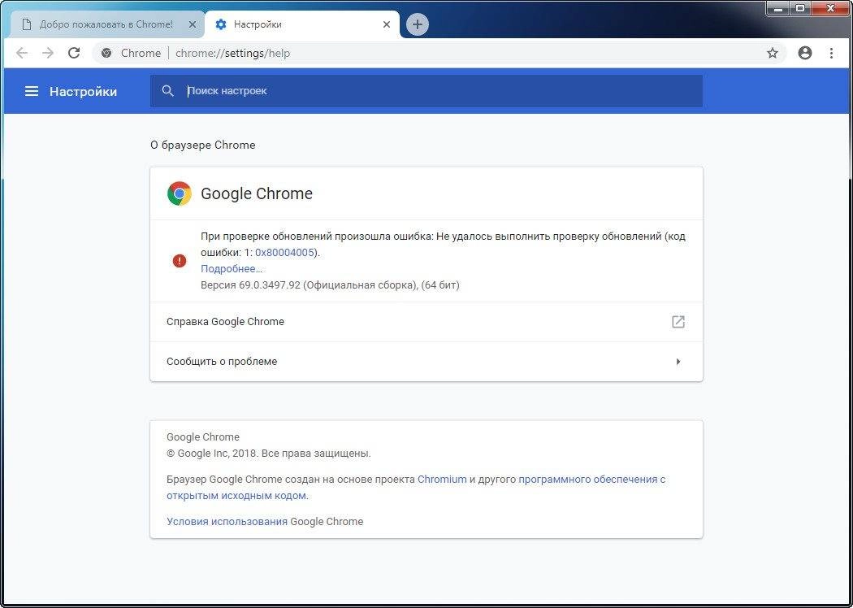Open the user profile avatar icon

pyautogui.click(x=805, y=53)
